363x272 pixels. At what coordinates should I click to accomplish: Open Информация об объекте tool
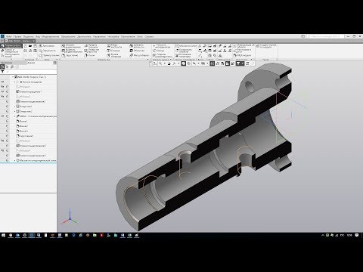(244, 46)
